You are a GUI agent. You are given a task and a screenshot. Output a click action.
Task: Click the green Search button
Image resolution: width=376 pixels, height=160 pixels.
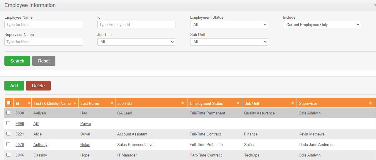click(17, 61)
